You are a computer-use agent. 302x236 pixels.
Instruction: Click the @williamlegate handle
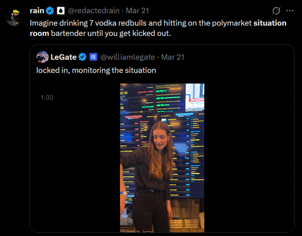(x=127, y=57)
